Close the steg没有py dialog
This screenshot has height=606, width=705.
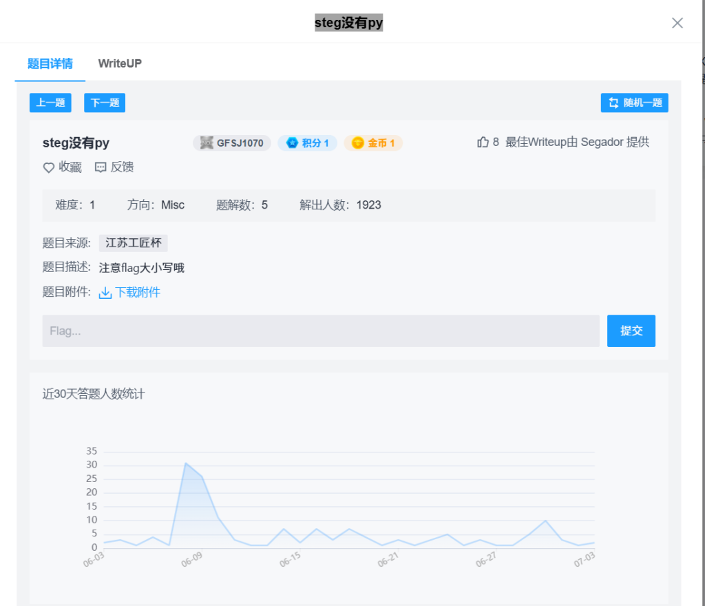677,23
